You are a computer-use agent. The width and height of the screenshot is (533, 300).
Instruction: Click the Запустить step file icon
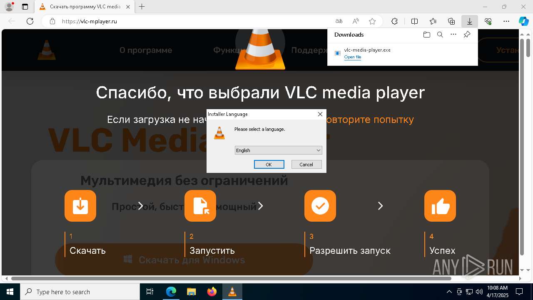point(200,206)
